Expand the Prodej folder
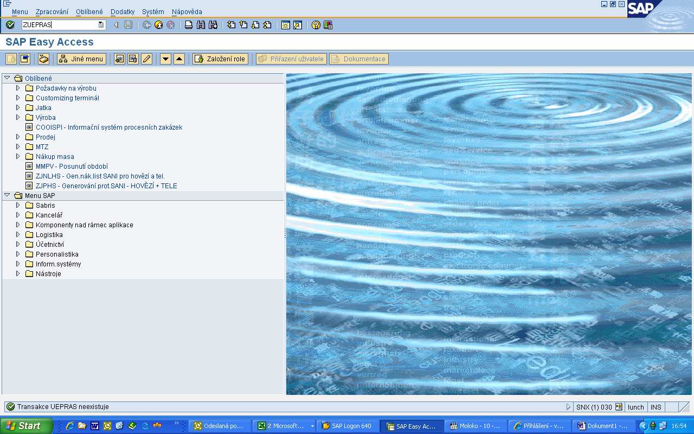This screenshot has height=434, width=694. click(18, 137)
